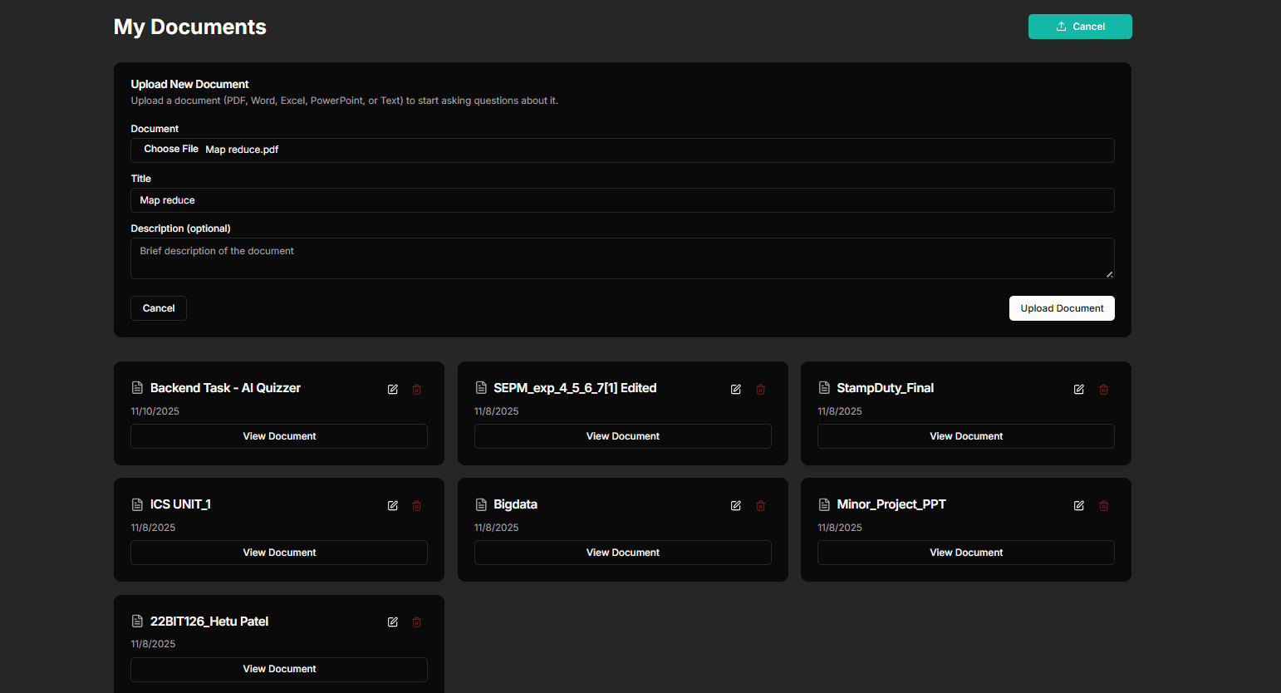Click Upload Document button

[1062, 308]
